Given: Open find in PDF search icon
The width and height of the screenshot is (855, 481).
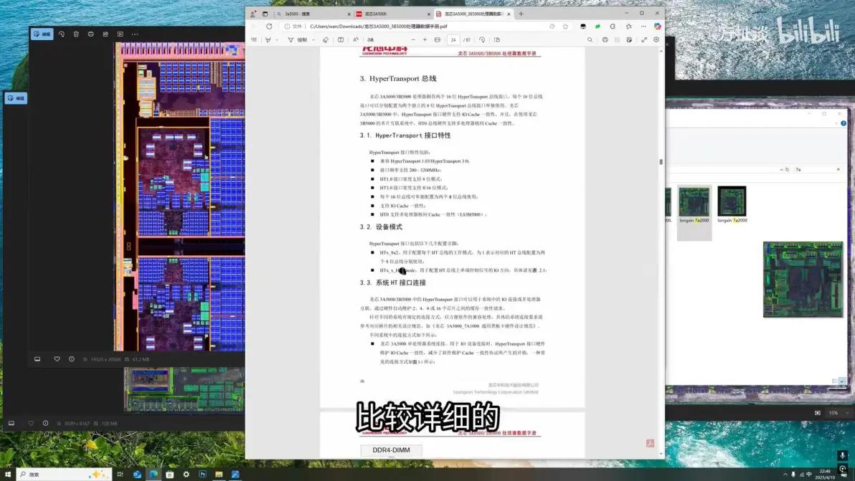Looking at the screenshot, I should (590, 39).
